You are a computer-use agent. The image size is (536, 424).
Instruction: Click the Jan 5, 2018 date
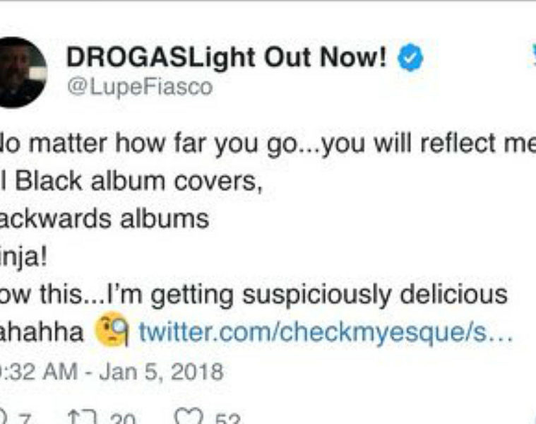click(x=161, y=372)
